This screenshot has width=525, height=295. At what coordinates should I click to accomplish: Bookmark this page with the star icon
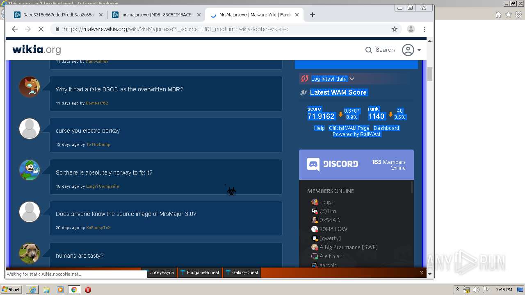coord(395,29)
